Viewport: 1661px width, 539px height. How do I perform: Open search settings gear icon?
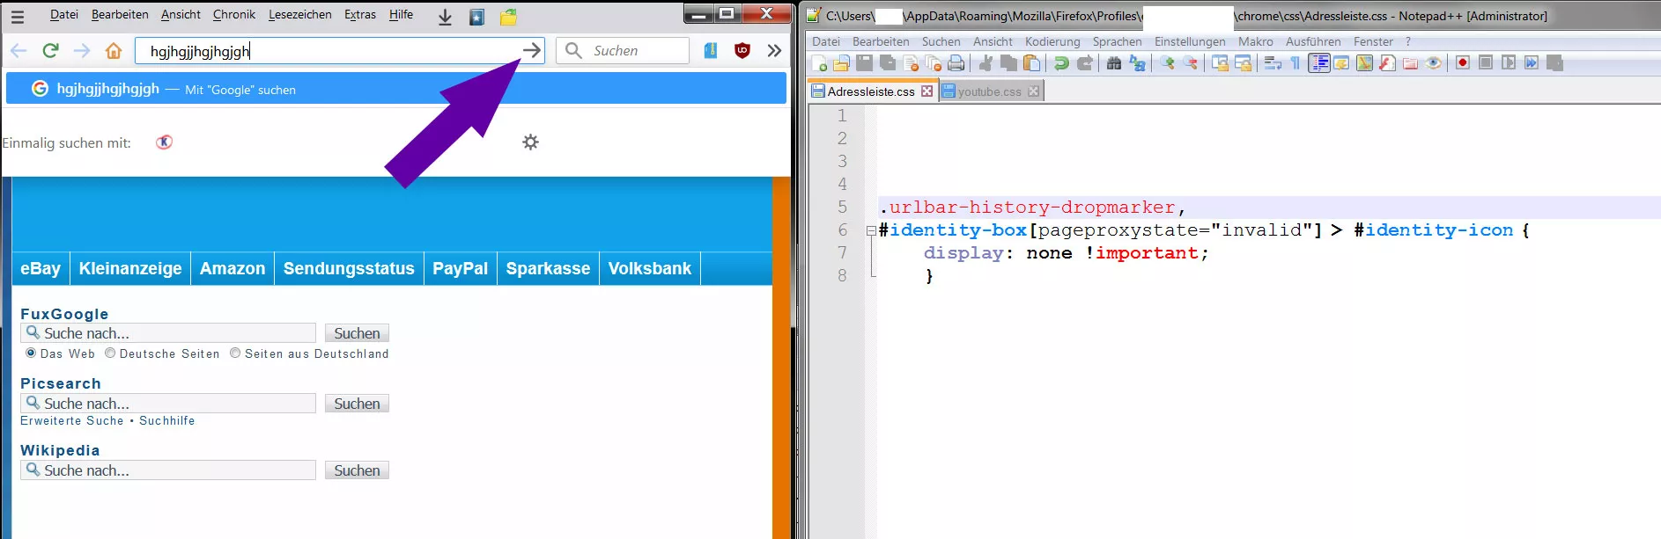(x=530, y=142)
